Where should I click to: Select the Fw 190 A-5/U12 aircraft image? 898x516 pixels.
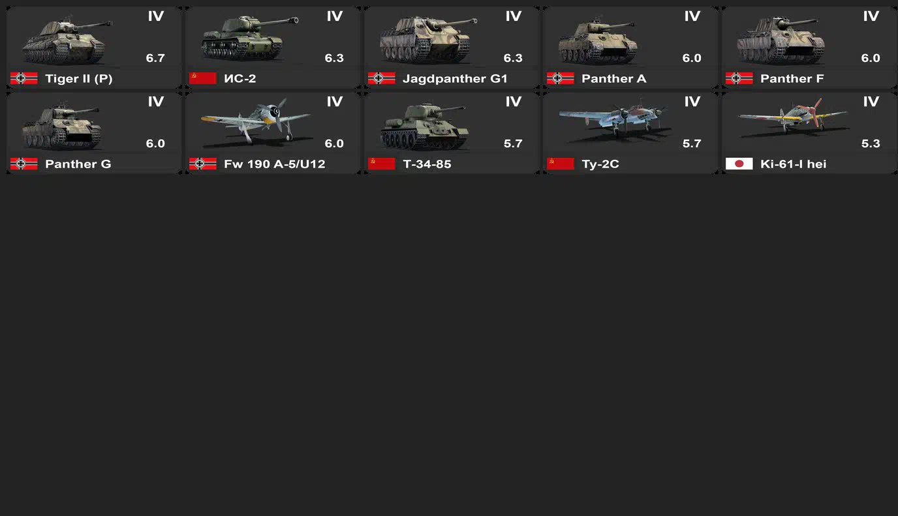point(256,121)
